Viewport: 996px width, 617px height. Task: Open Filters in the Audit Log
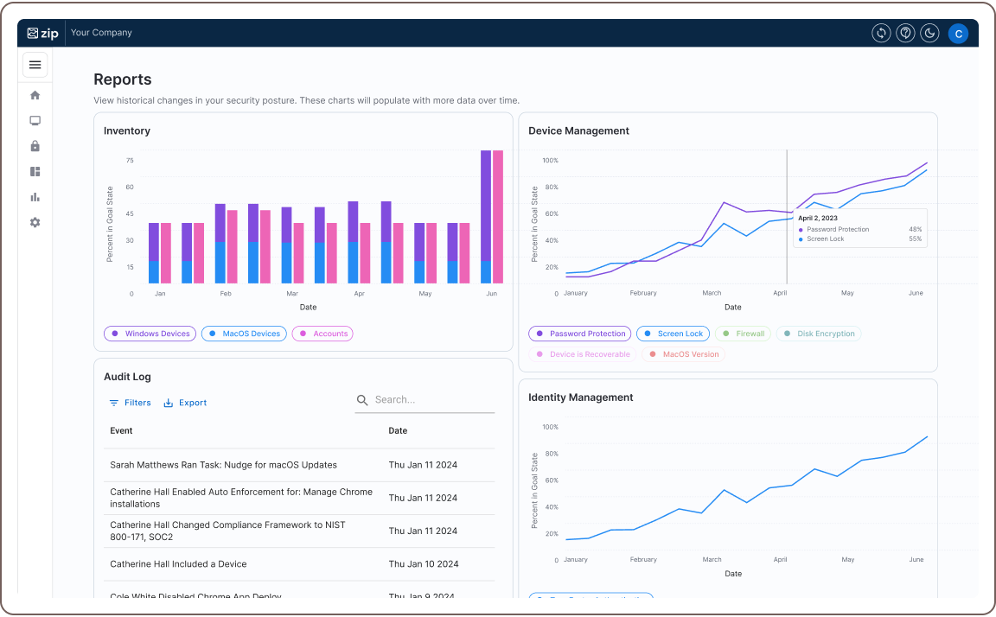(131, 402)
